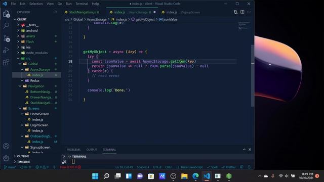Expand the android folder
Screen dimensions: 324x182
point(18,30)
